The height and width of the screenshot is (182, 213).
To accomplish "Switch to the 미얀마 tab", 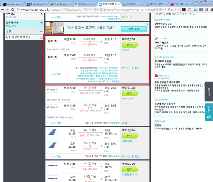I will 157,4.
